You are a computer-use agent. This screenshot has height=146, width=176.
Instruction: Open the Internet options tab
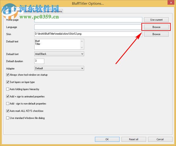click(53, 11)
